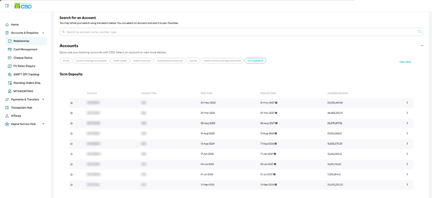Open actions menu for 27,606,368.61 row
The width and height of the screenshot is (432, 198).
pyautogui.click(x=407, y=133)
